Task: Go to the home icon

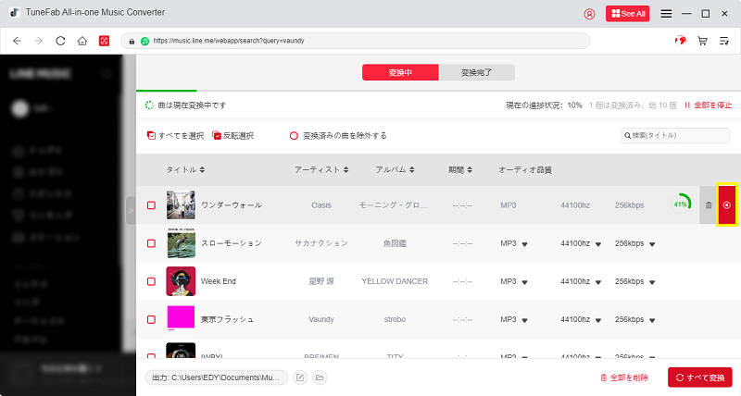Action: pyautogui.click(x=82, y=41)
